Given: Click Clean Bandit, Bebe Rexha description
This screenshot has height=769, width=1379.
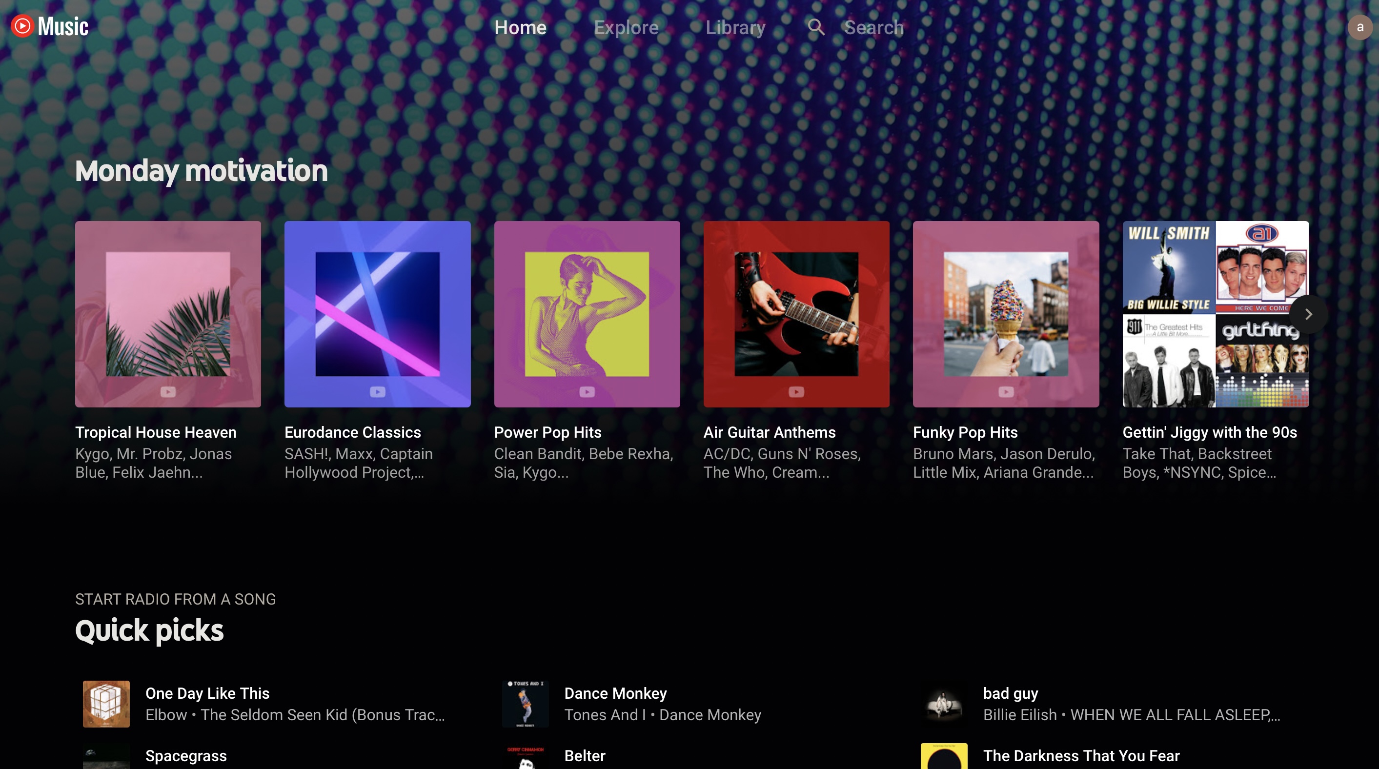Looking at the screenshot, I should click(x=584, y=463).
